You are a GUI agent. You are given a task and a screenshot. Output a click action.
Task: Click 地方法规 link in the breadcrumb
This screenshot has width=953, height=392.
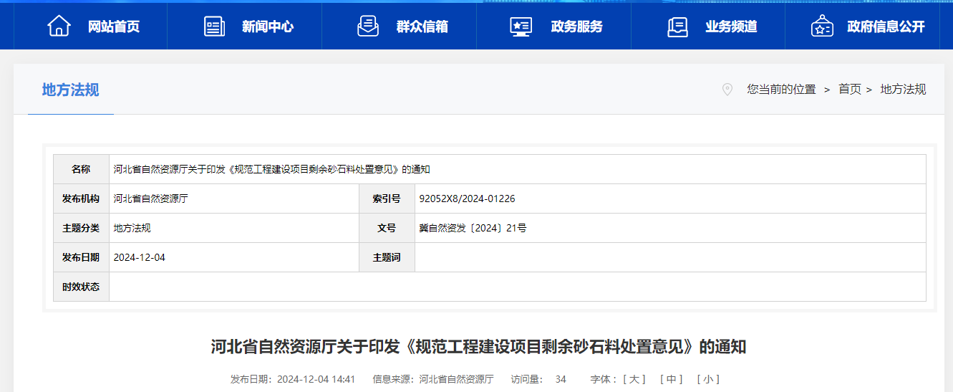(903, 90)
